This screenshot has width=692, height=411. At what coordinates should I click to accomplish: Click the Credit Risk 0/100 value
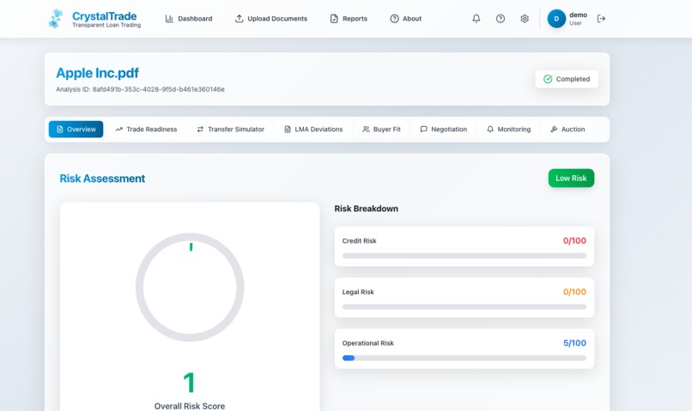pyautogui.click(x=574, y=241)
